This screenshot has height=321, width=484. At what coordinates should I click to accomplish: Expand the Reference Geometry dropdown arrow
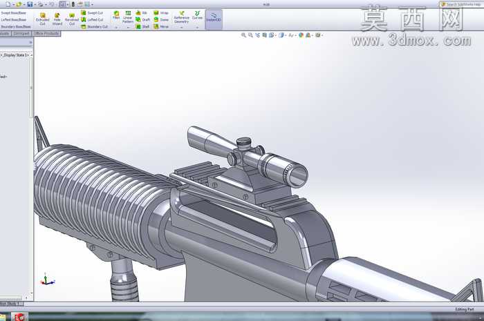click(x=181, y=28)
